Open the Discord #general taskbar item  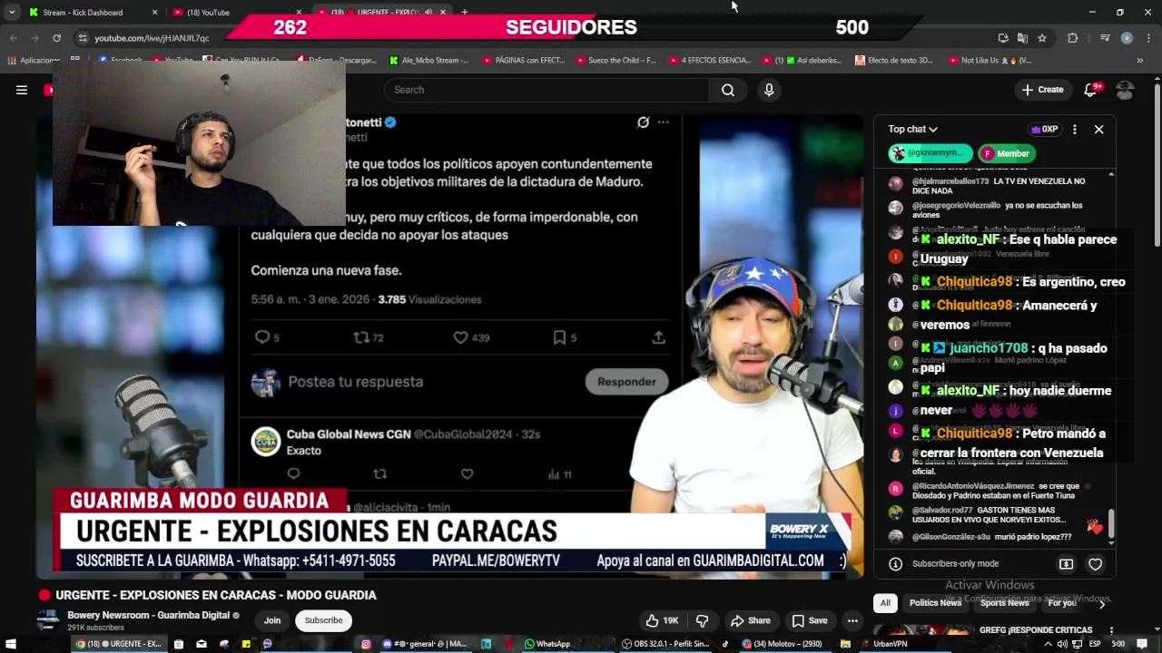(425, 644)
